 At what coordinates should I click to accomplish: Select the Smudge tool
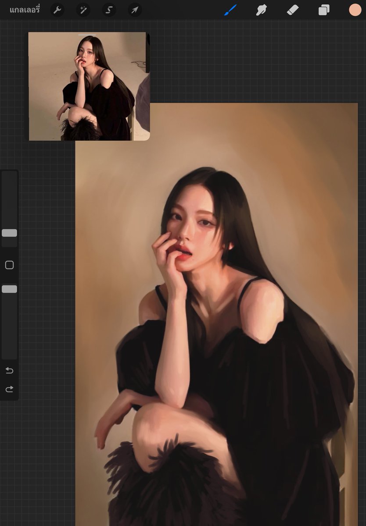pos(262,10)
